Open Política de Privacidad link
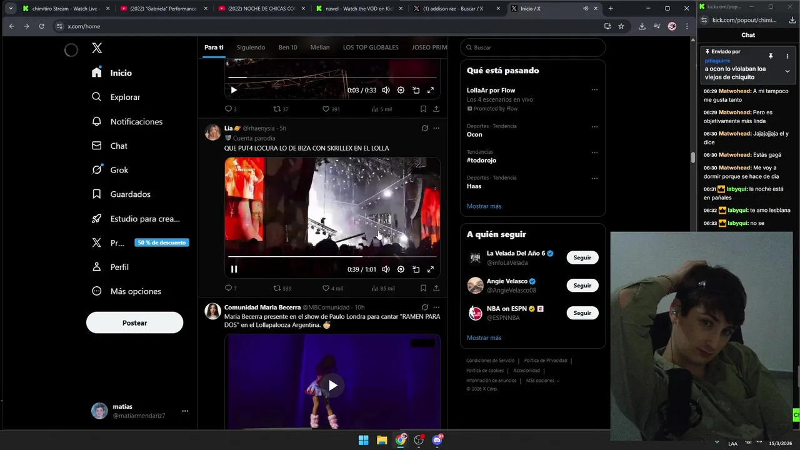The width and height of the screenshot is (800, 450). click(x=546, y=361)
